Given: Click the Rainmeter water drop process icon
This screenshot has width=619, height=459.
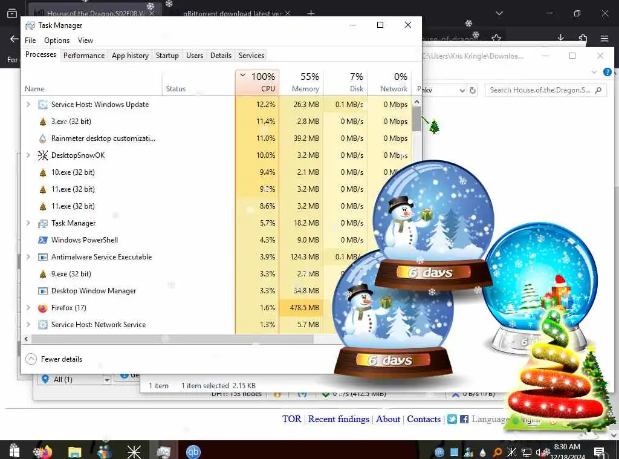Looking at the screenshot, I should [43, 138].
